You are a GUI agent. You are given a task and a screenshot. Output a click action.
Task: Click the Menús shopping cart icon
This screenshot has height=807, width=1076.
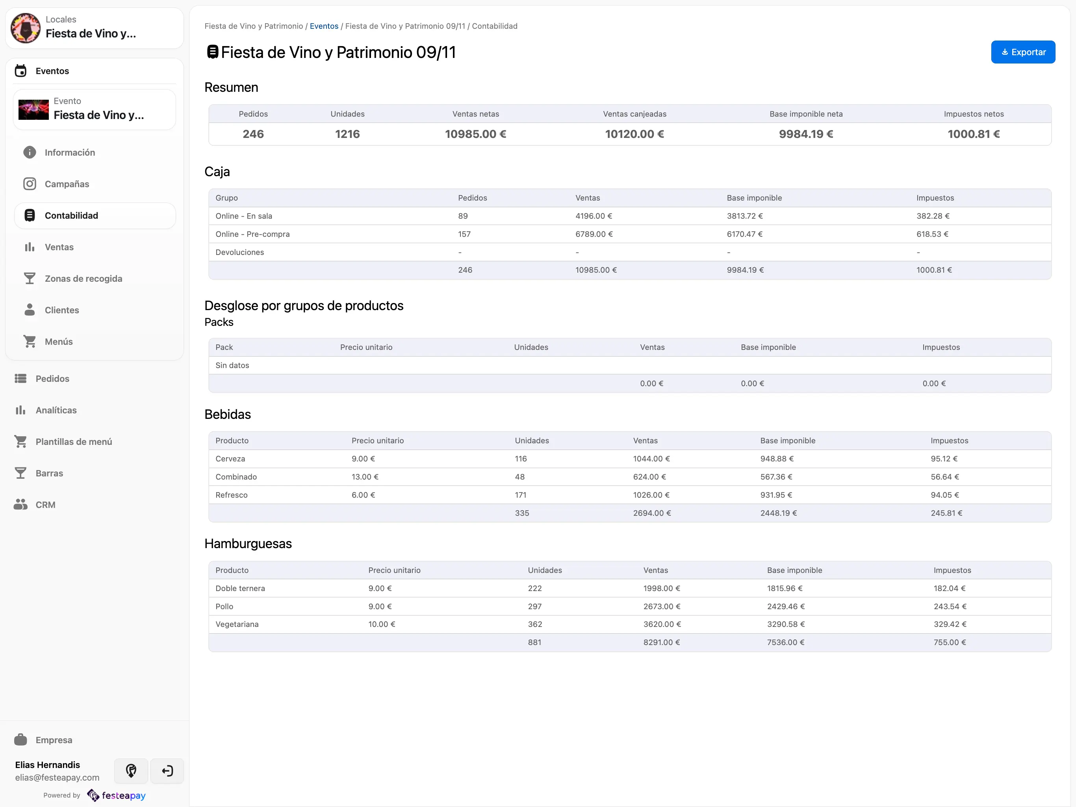click(30, 341)
